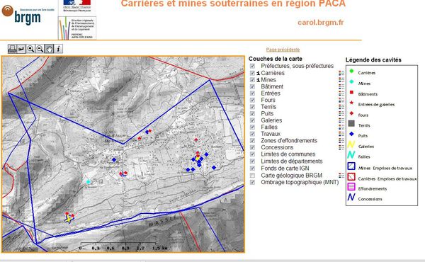
Task: Follow the 'Page précédente' link
Action: (283, 50)
